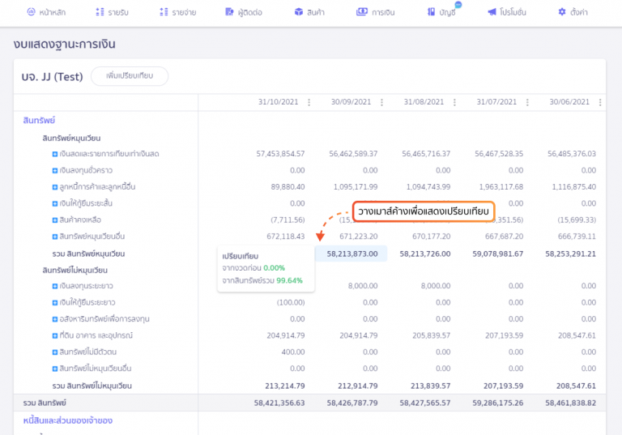Expand ลูกหนี้การค้าและลูกหนี้อื่น row
Viewport: 622px width, 435px height.
[55, 187]
